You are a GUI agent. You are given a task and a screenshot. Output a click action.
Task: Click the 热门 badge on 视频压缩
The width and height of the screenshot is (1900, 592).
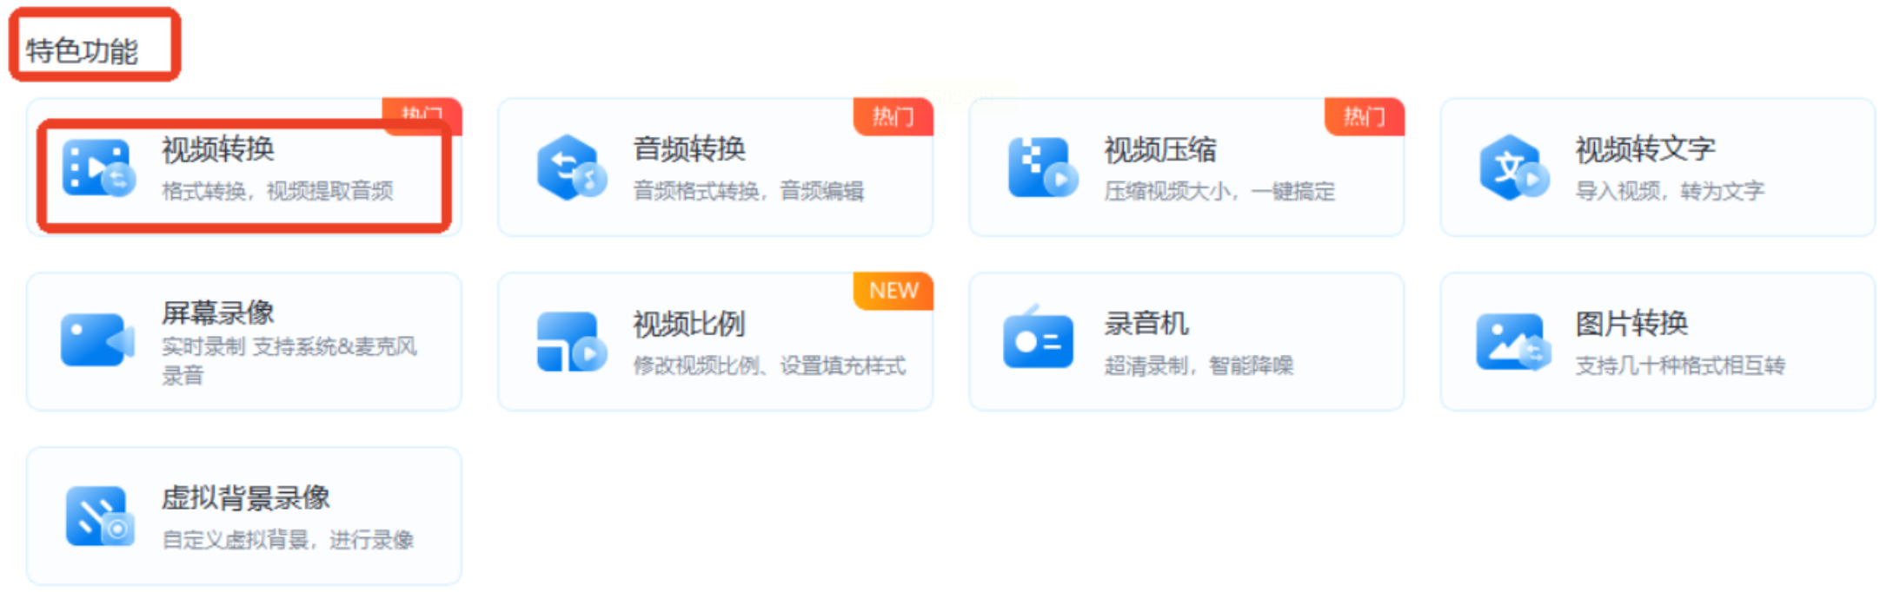click(x=1365, y=116)
